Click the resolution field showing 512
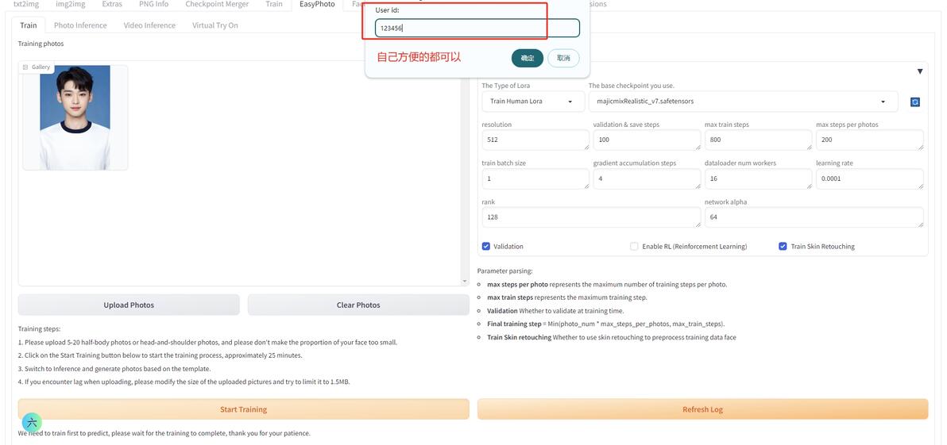Viewport: 947px width, 445px height. (x=535, y=140)
